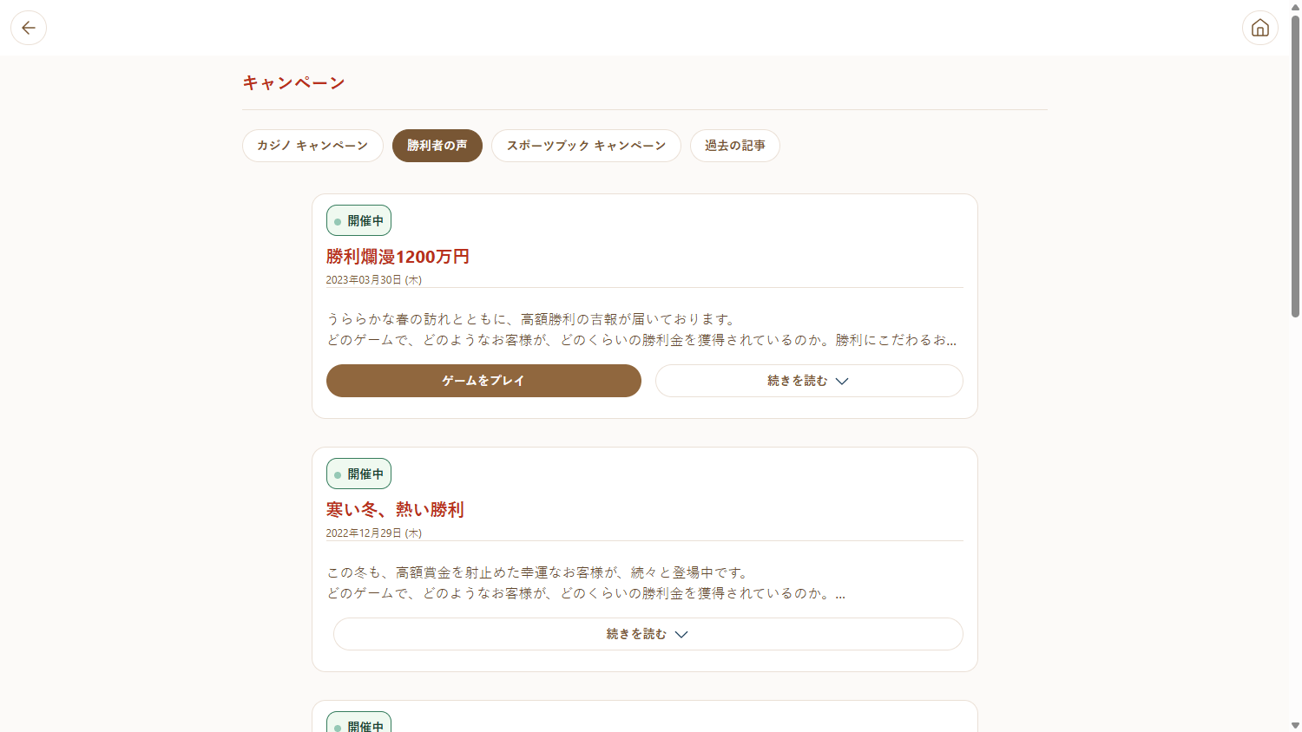1302x732 pixels.
Task: Expand 続きを読む under 勝利爛漫1200万円
Action: click(808, 381)
